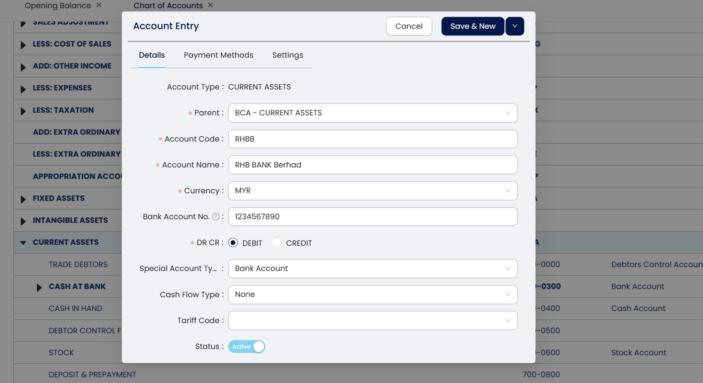The width and height of the screenshot is (703, 383).
Task: Click the Save & New button
Action: click(x=472, y=26)
